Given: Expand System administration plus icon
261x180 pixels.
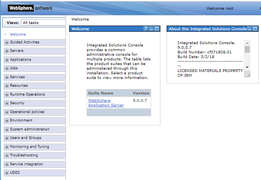Looking at the screenshot, I should click(7, 129).
